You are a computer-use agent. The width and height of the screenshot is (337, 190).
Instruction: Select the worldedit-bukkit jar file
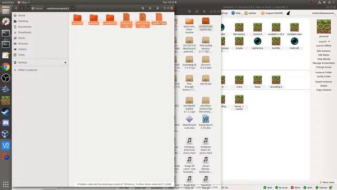pos(190,105)
